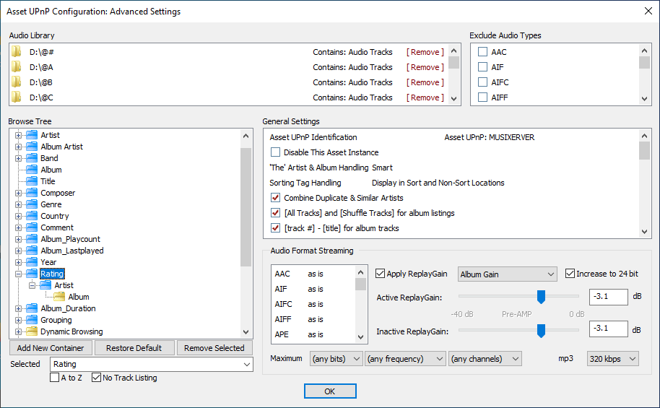Viewport: 660px width, 408px height.
Task: Expand the Album Artist tree node
Action: (x=18, y=147)
